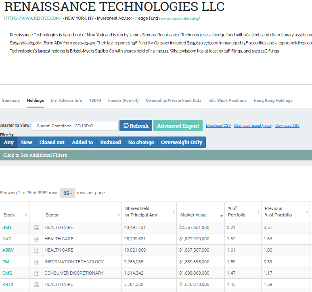The height and width of the screenshot is (292, 312).
Task: Select NVO shares held 28,709,831
Action: (135, 239)
